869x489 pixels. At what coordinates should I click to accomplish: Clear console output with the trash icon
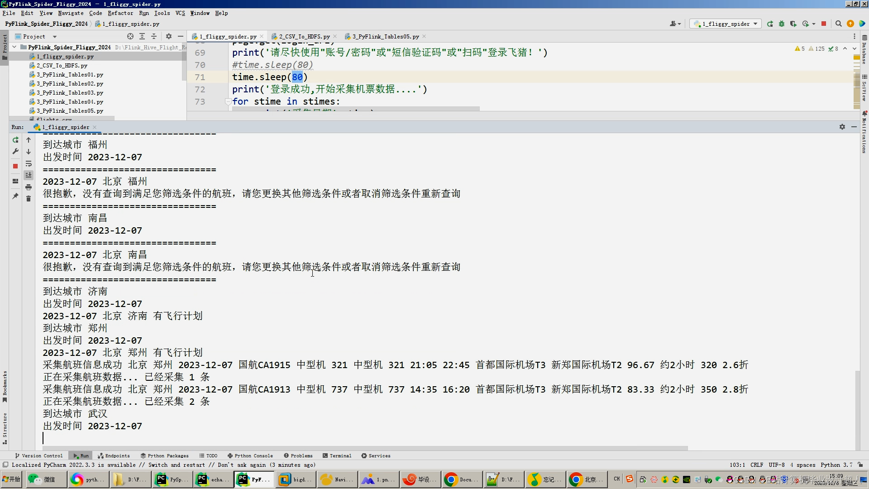(29, 199)
